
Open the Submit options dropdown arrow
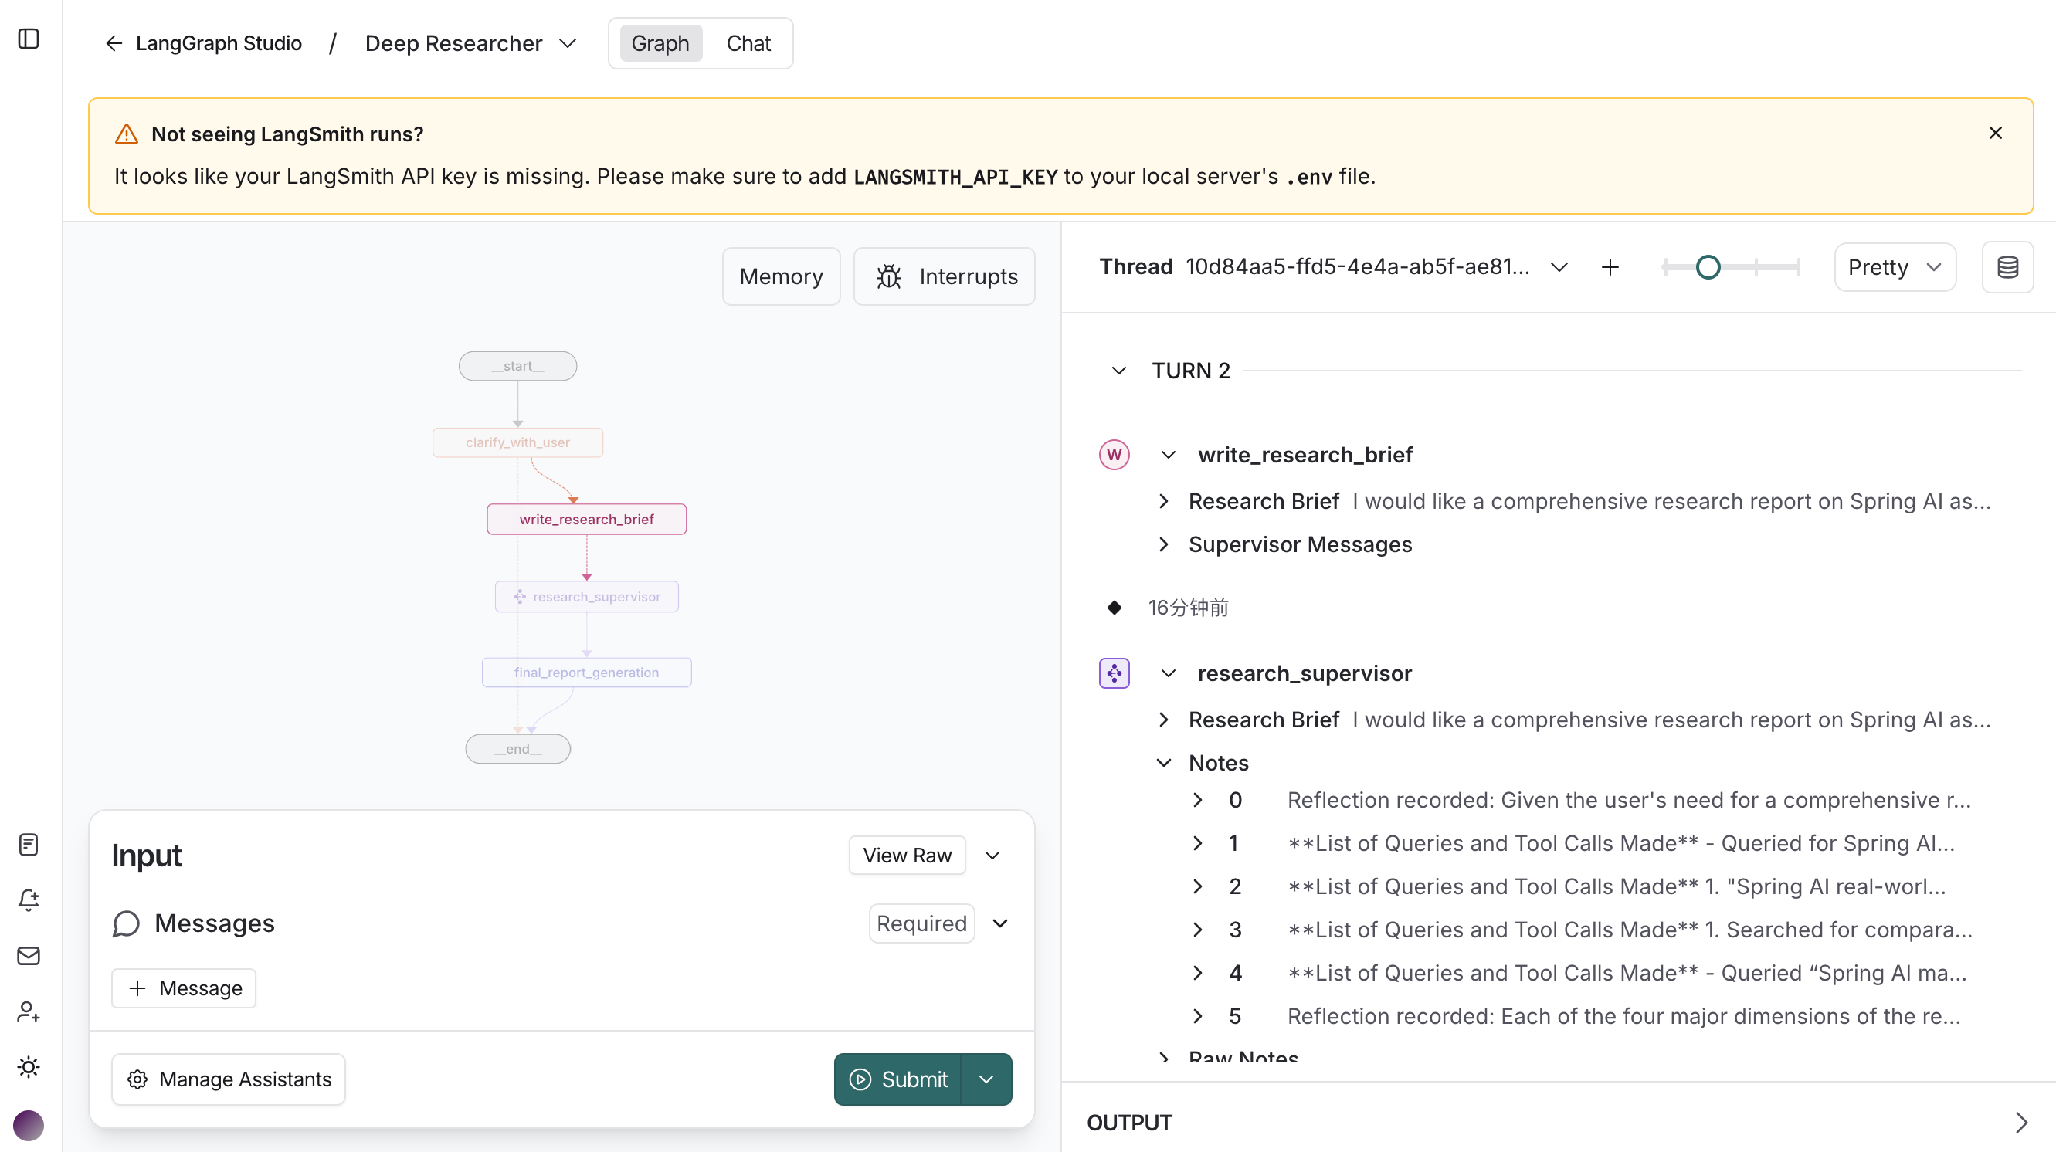(986, 1079)
